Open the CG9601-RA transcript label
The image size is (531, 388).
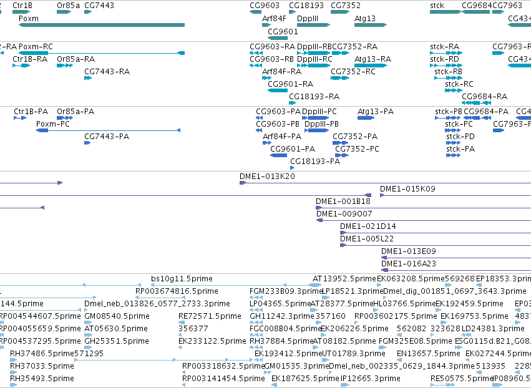(291, 84)
